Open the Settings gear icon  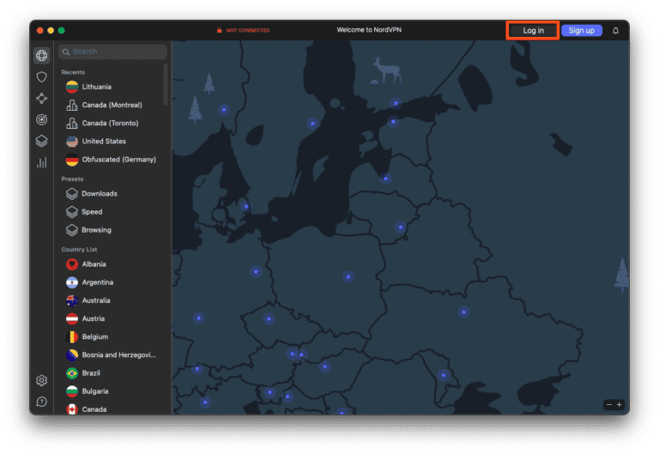[41, 380]
